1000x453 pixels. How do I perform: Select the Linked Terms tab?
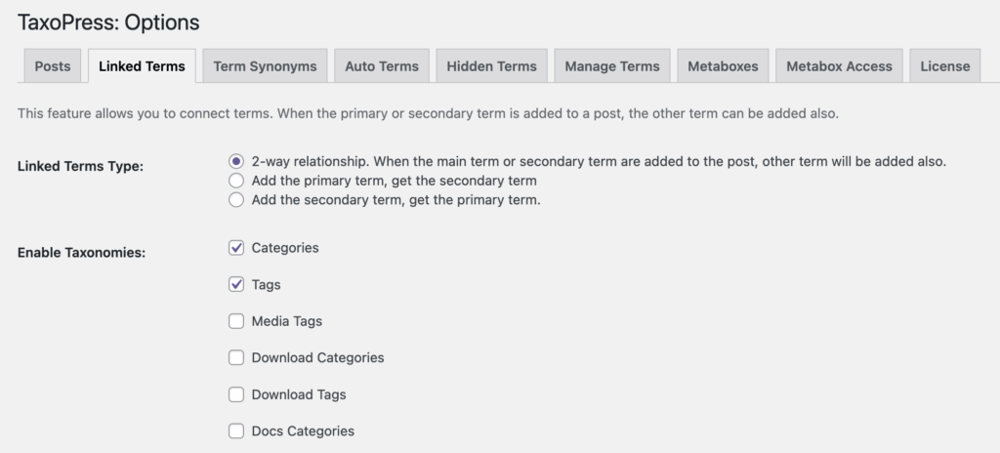click(x=142, y=66)
